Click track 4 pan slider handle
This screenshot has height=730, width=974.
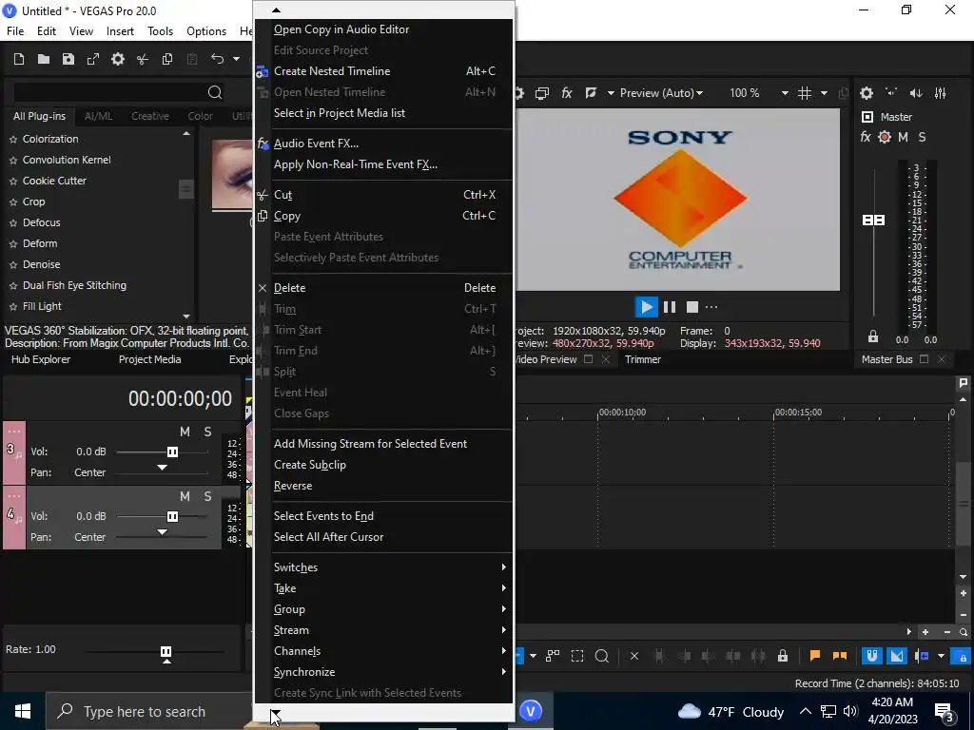click(162, 531)
